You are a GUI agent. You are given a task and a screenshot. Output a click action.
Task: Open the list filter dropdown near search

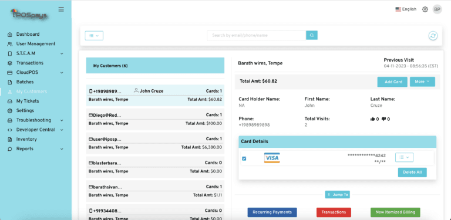[94, 36]
